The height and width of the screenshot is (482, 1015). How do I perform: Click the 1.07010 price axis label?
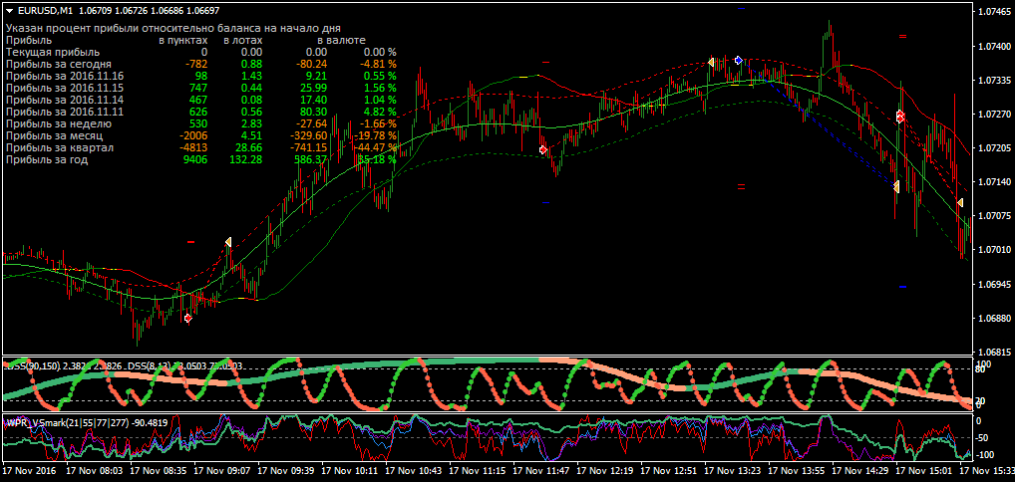996,250
